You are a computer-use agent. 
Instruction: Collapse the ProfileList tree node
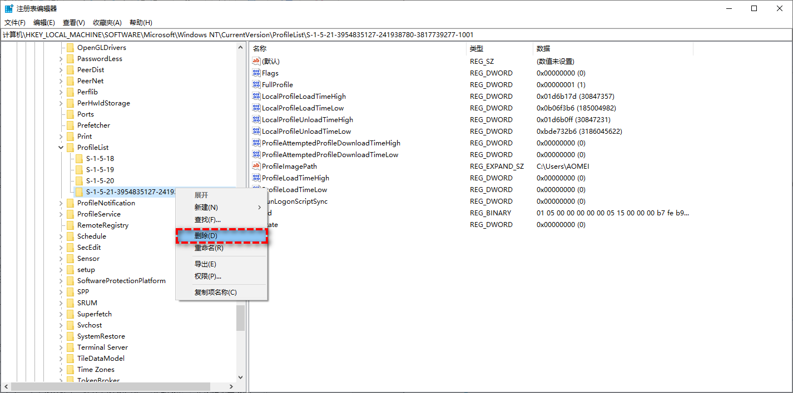pyautogui.click(x=61, y=148)
